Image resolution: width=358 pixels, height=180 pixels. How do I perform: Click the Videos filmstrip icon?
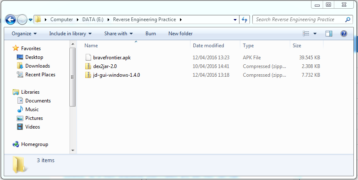(20, 126)
